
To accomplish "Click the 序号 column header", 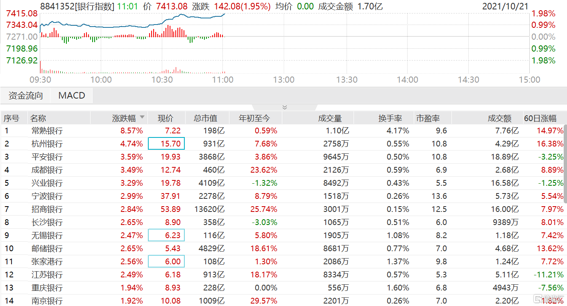I will coord(11,118).
